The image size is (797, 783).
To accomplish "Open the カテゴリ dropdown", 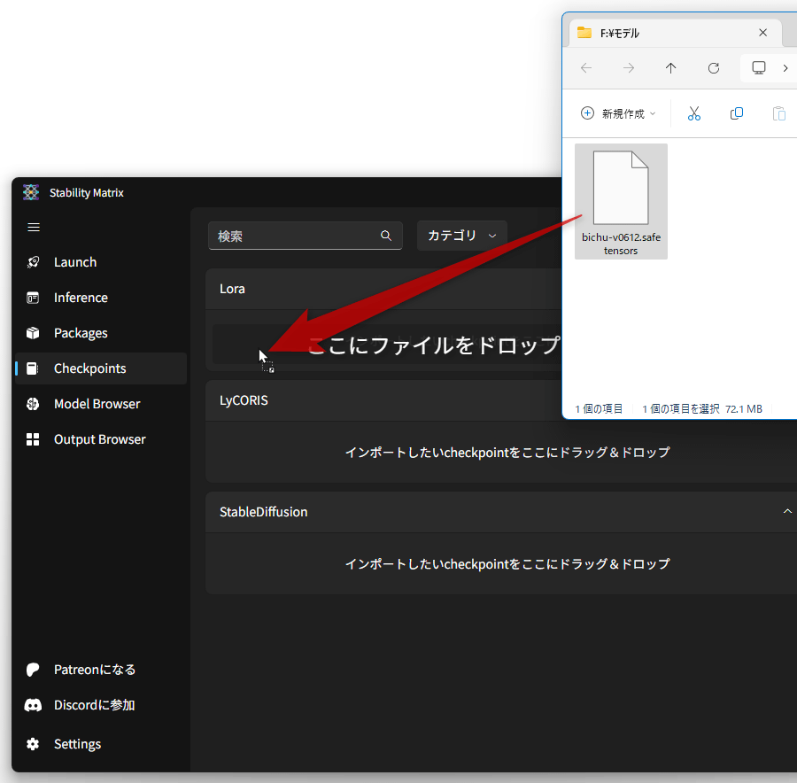I will pyautogui.click(x=461, y=236).
